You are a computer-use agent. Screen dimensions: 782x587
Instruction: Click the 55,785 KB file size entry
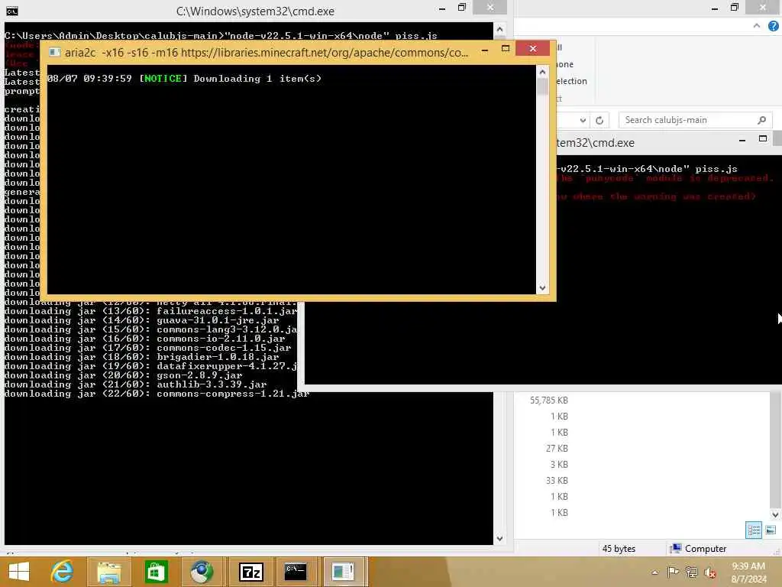[548, 401]
